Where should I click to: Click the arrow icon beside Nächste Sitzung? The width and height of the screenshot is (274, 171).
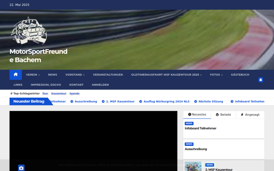coord(195,101)
